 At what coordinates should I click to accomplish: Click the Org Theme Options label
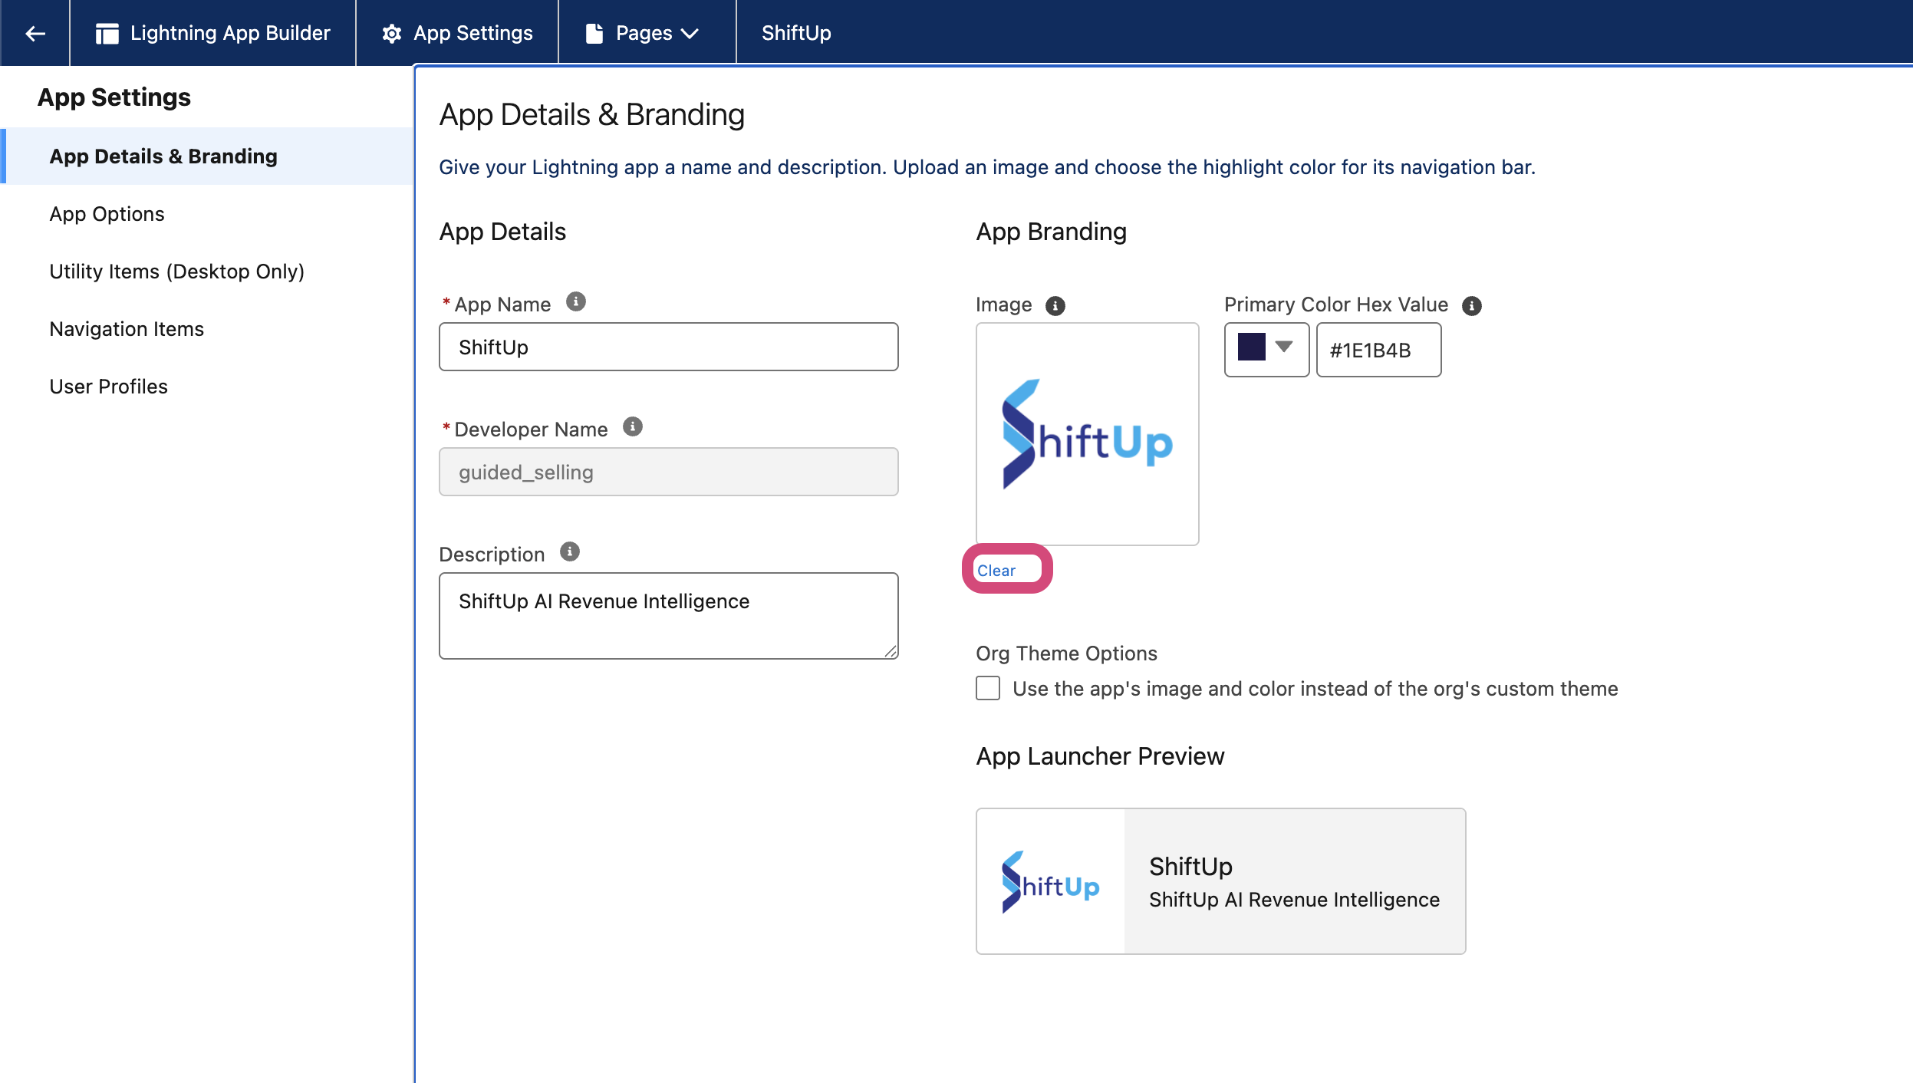point(1067,653)
